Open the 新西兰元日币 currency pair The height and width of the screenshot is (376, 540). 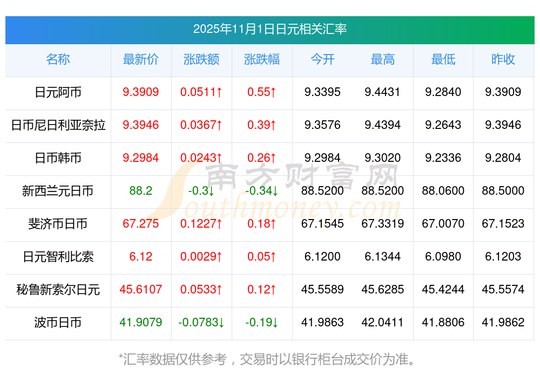[x=58, y=191]
